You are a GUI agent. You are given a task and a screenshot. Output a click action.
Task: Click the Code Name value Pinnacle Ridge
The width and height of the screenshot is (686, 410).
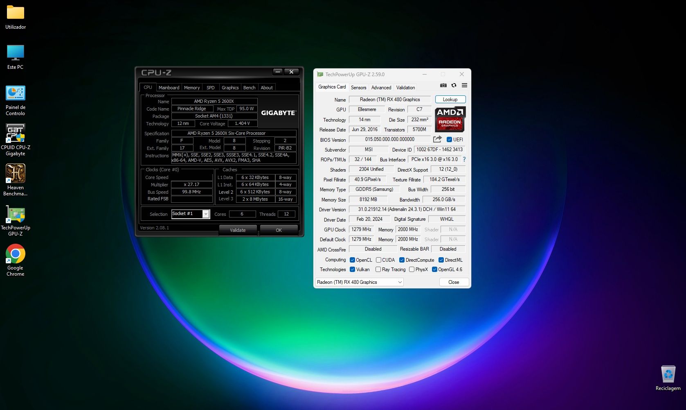192,109
